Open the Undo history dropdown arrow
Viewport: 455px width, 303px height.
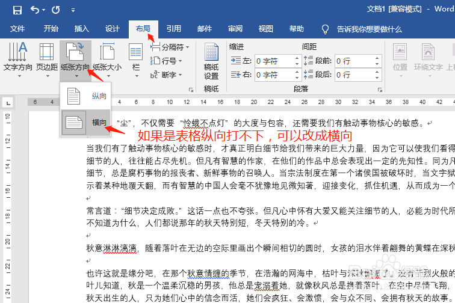(x=43, y=10)
